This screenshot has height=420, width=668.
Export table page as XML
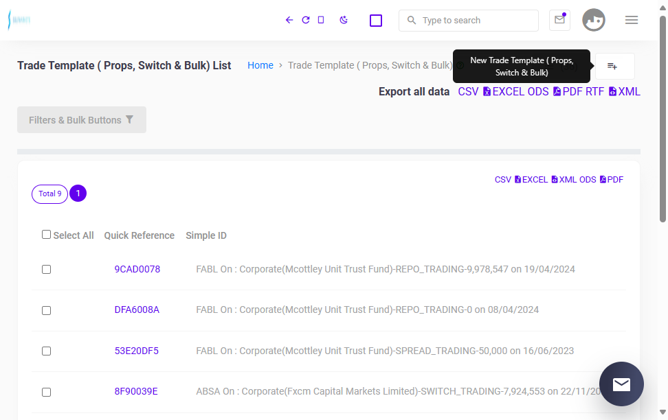[x=564, y=180]
